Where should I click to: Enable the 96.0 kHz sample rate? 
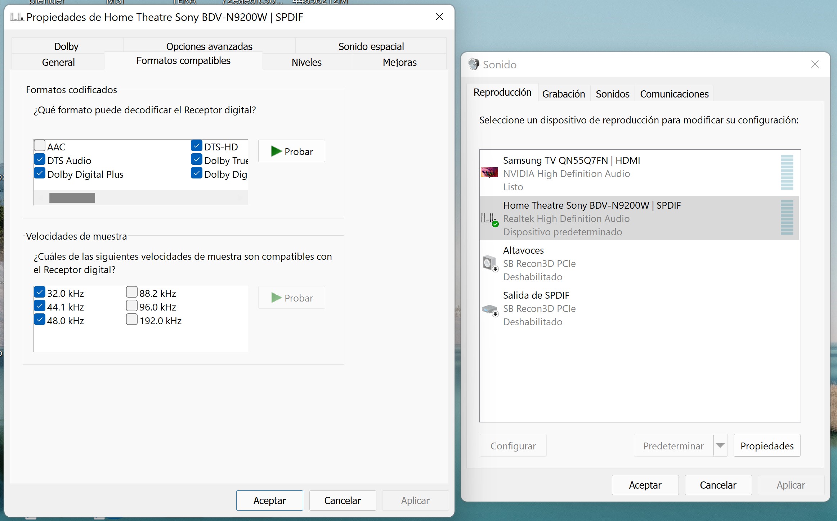tap(132, 306)
